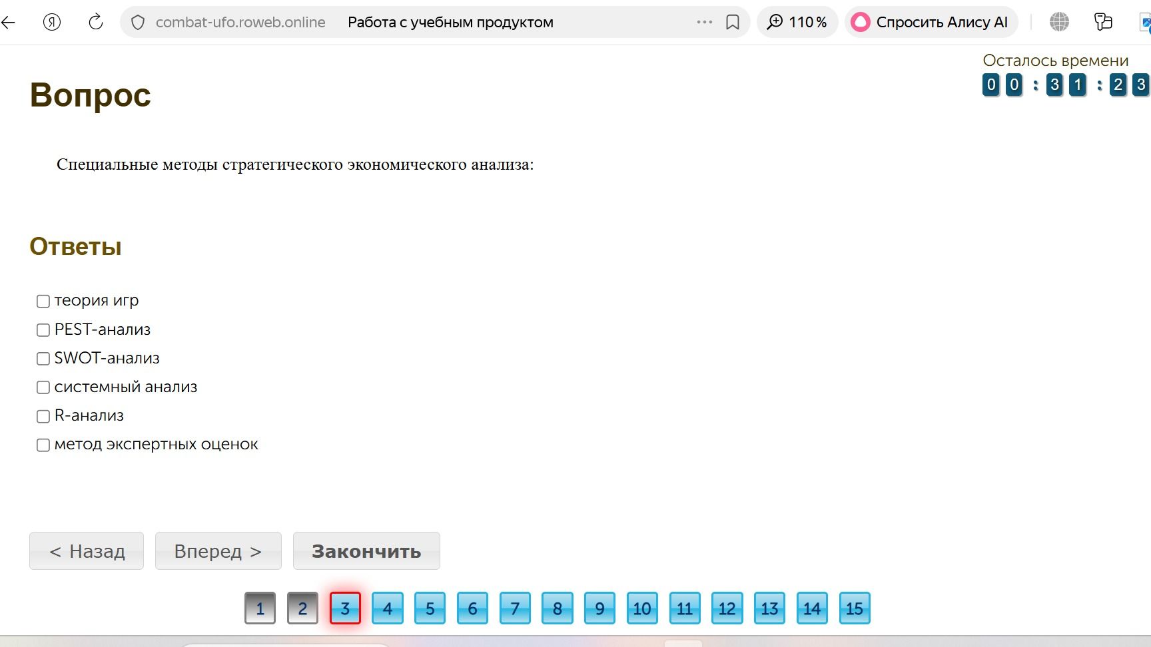Reload the page with the refresh icon
The image size is (1151, 647).
click(96, 22)
